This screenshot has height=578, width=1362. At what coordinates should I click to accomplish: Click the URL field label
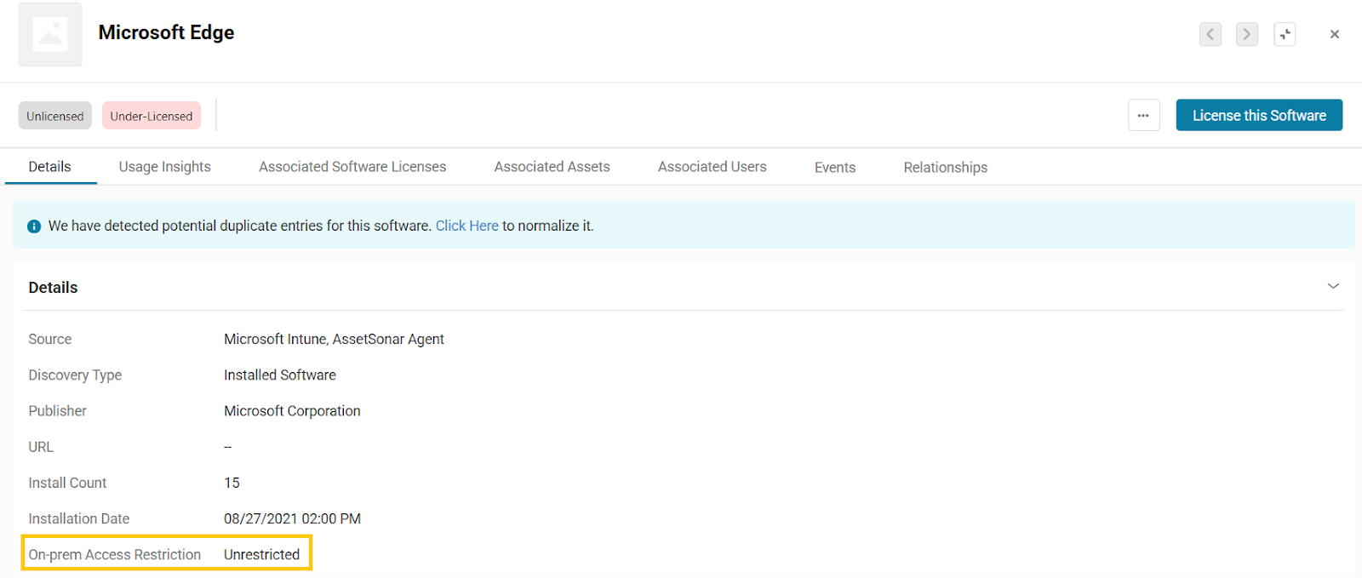pos(41,447)
